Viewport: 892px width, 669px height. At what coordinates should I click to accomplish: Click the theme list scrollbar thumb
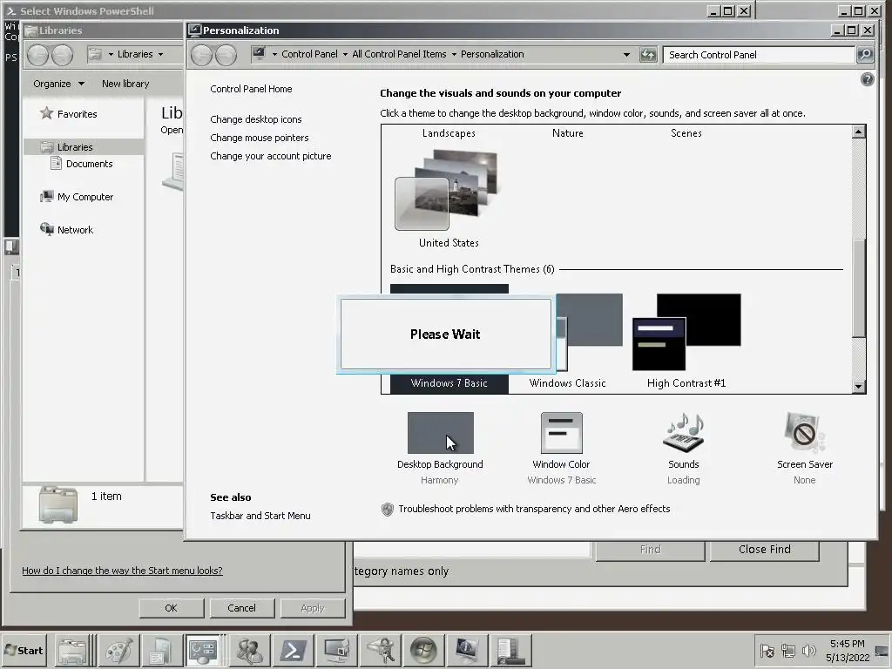pyautogui.click(x=858, y=288)
